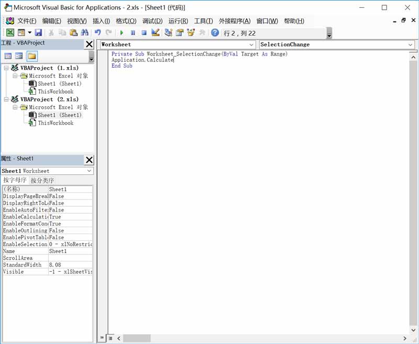The height and width of the screenshot is (344, 419).
Task: Open Project Explorer toolbar icon
Action: [168, 32]
